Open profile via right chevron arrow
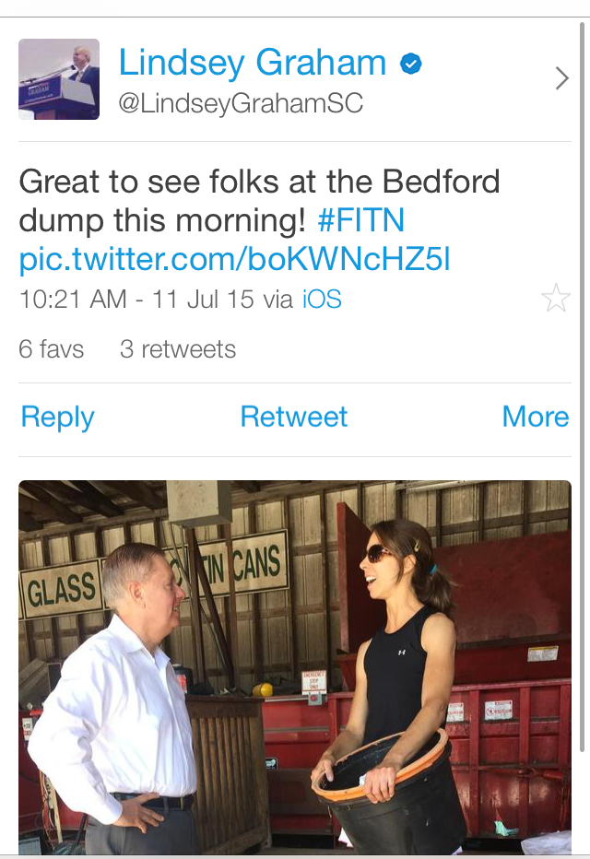The width and height of the screenshot is (590, 859). [561, 79]
